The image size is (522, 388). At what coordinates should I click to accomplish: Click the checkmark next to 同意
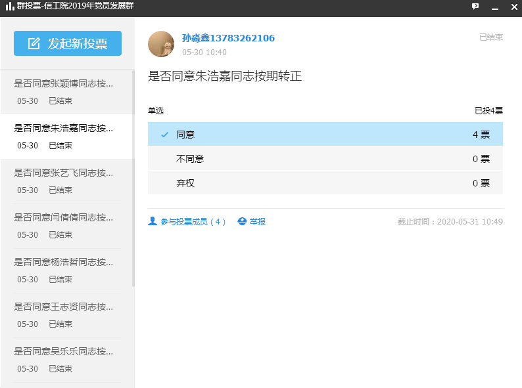(x=164, y=135)
